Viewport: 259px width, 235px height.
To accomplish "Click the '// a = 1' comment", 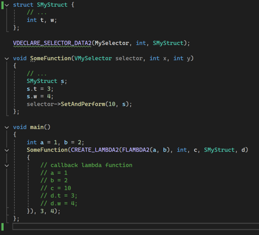I will coord(54,173).
